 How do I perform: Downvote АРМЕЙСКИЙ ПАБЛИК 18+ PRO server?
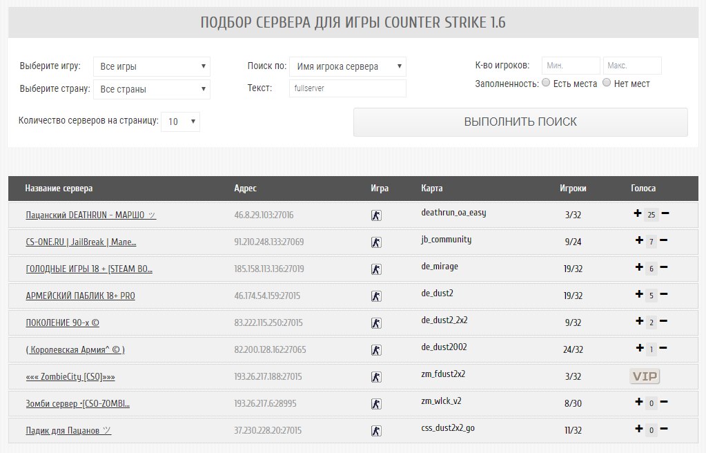(663, 294)
